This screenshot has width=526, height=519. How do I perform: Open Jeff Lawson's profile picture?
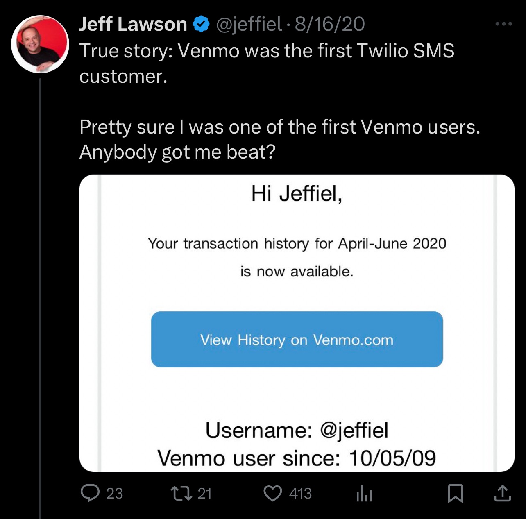[40, 44]
